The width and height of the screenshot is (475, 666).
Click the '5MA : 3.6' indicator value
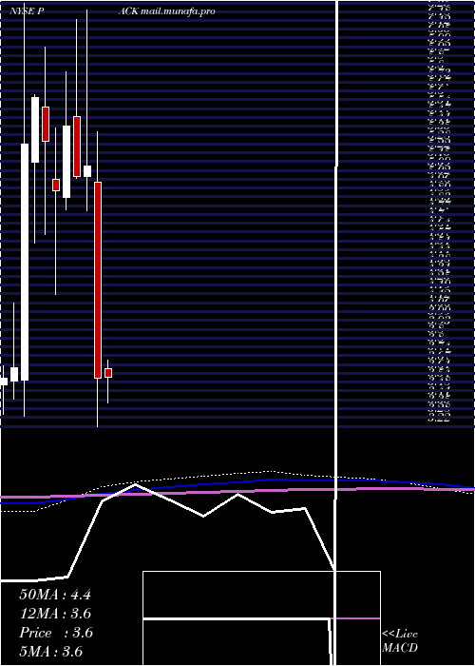pyautogui.click(x=51, y=652)
